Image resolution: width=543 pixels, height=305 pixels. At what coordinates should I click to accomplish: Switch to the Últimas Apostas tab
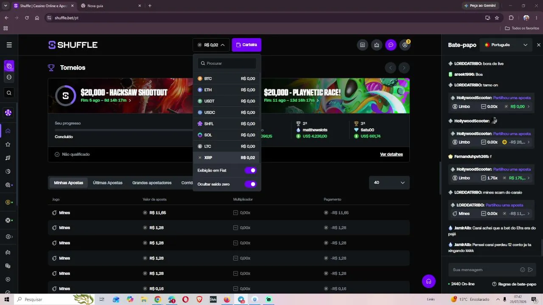tap(108, 183)
